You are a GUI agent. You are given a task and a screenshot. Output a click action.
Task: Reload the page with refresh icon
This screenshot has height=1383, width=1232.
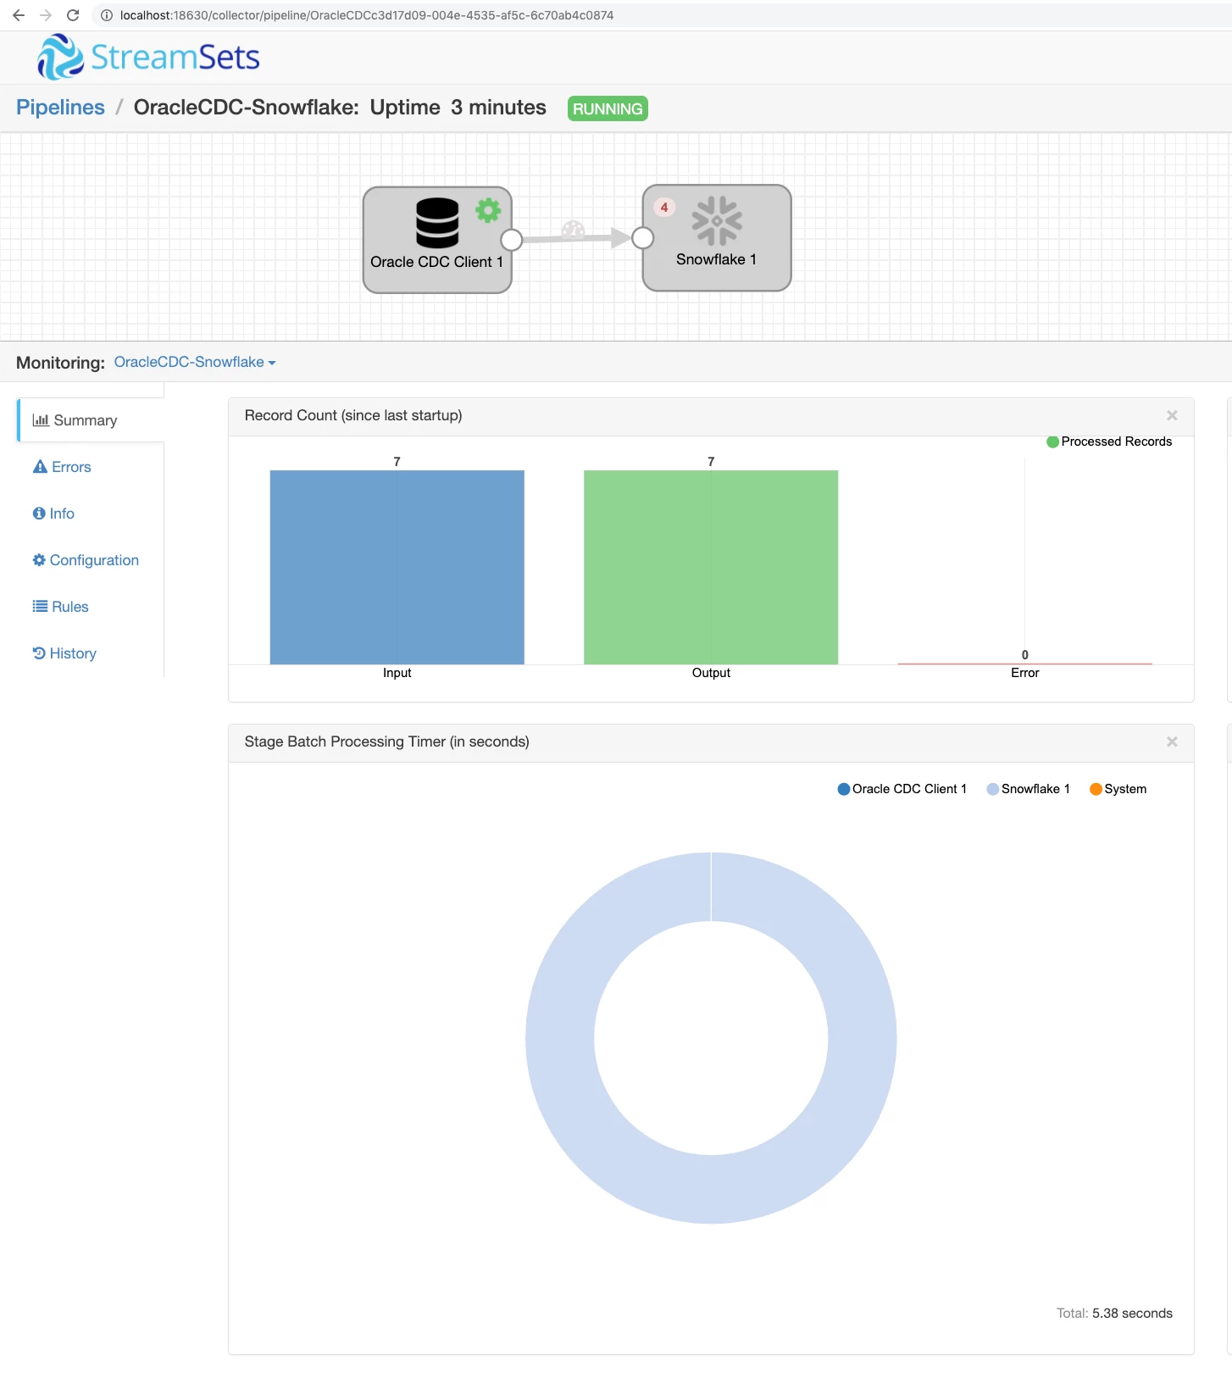(x=73, y=15)
